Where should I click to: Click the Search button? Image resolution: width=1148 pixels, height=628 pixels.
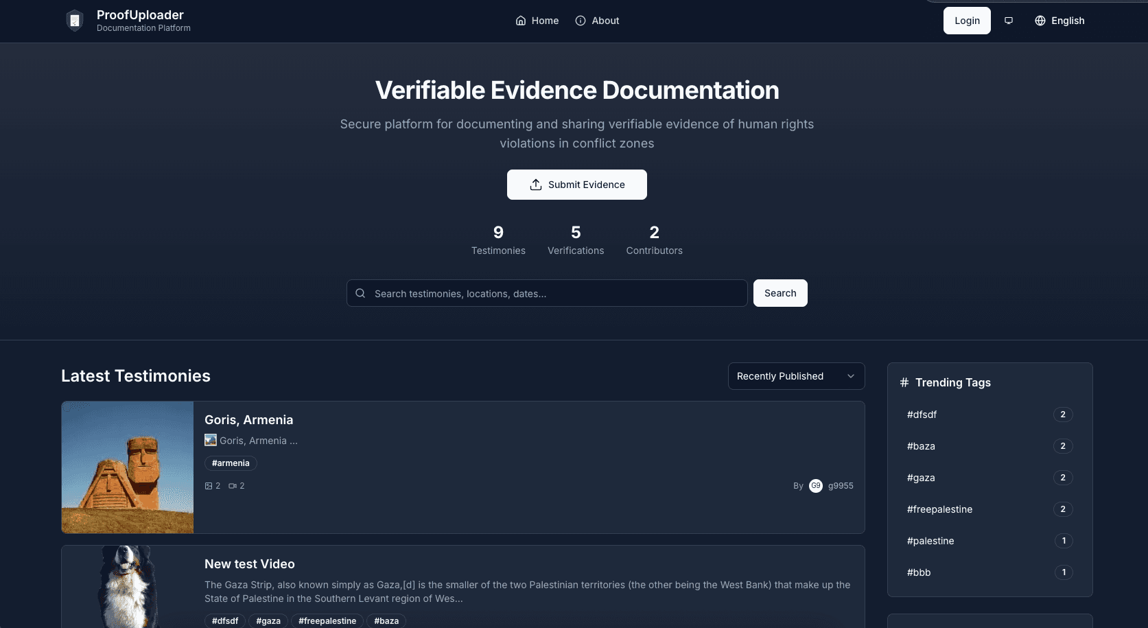click(780, 293)
